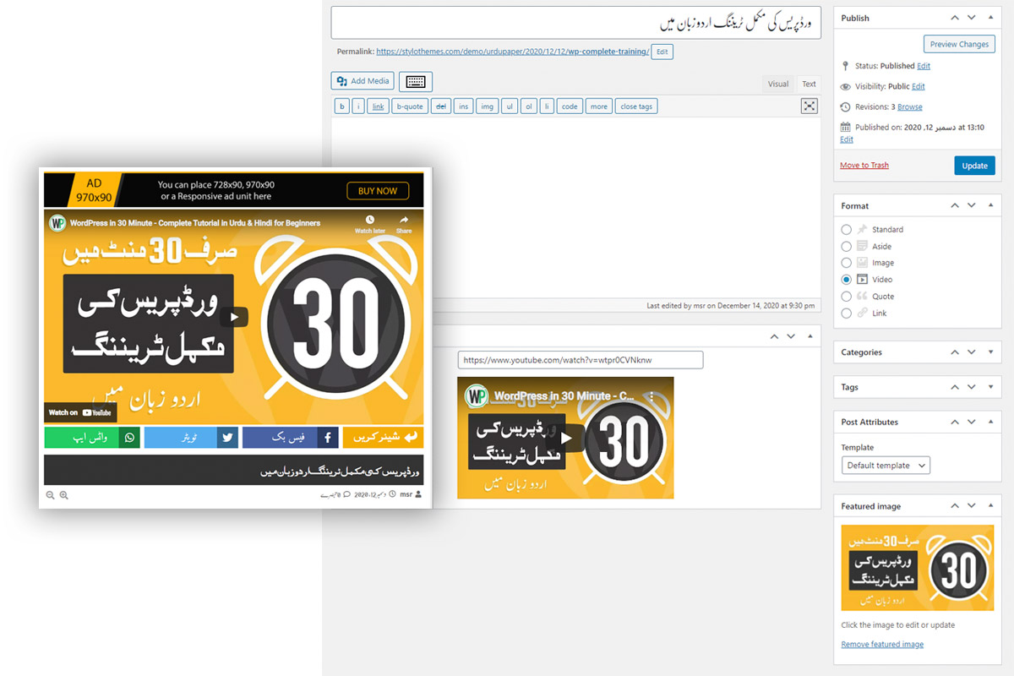Screen dimensions: 1014x676
Task: Collapse the Format panel toggle triangle
Action: (990, 205)
